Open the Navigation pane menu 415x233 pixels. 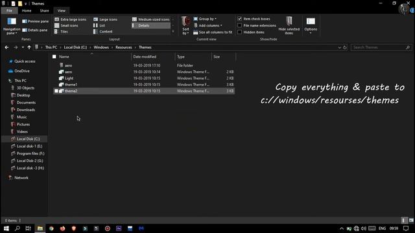pyautogui.click(x=12, y=26)
